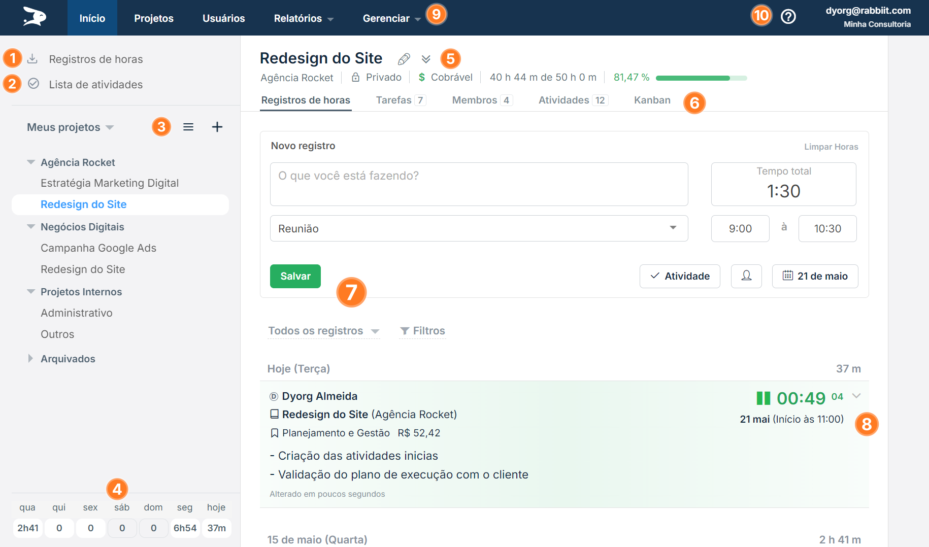Image resolution: width=929 pixels, height=547 pixels.
Task: Click the 0 value under qui
Action: pyautogui.click(x=59, y=528)
